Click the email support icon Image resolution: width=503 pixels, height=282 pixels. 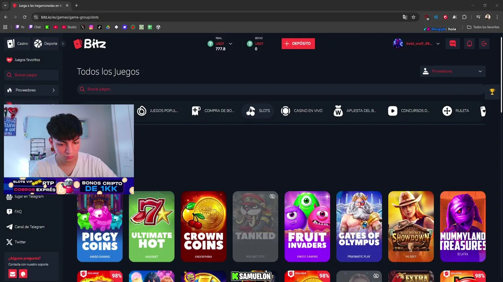[13, 274]
